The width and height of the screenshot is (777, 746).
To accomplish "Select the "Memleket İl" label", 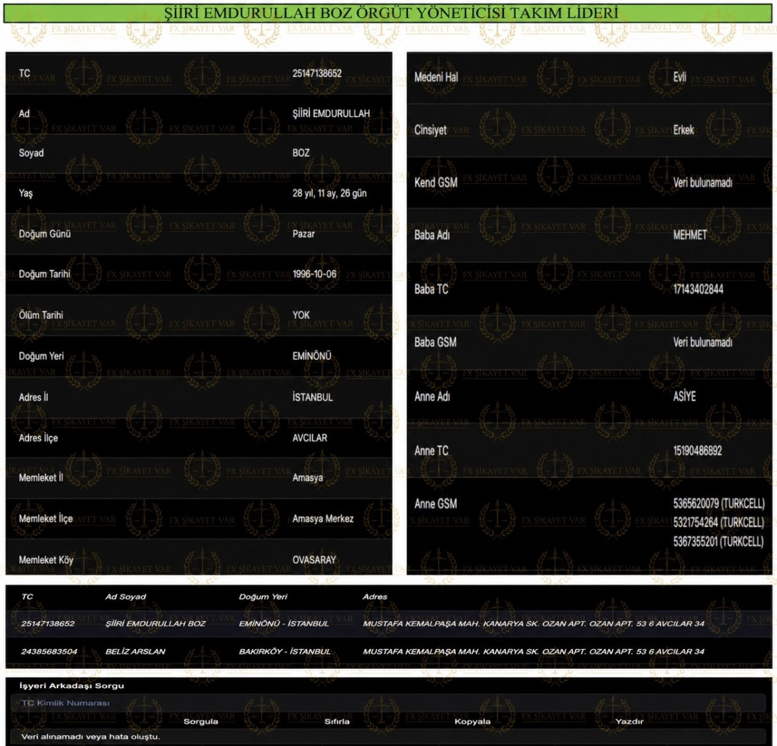I will [41, 478].
